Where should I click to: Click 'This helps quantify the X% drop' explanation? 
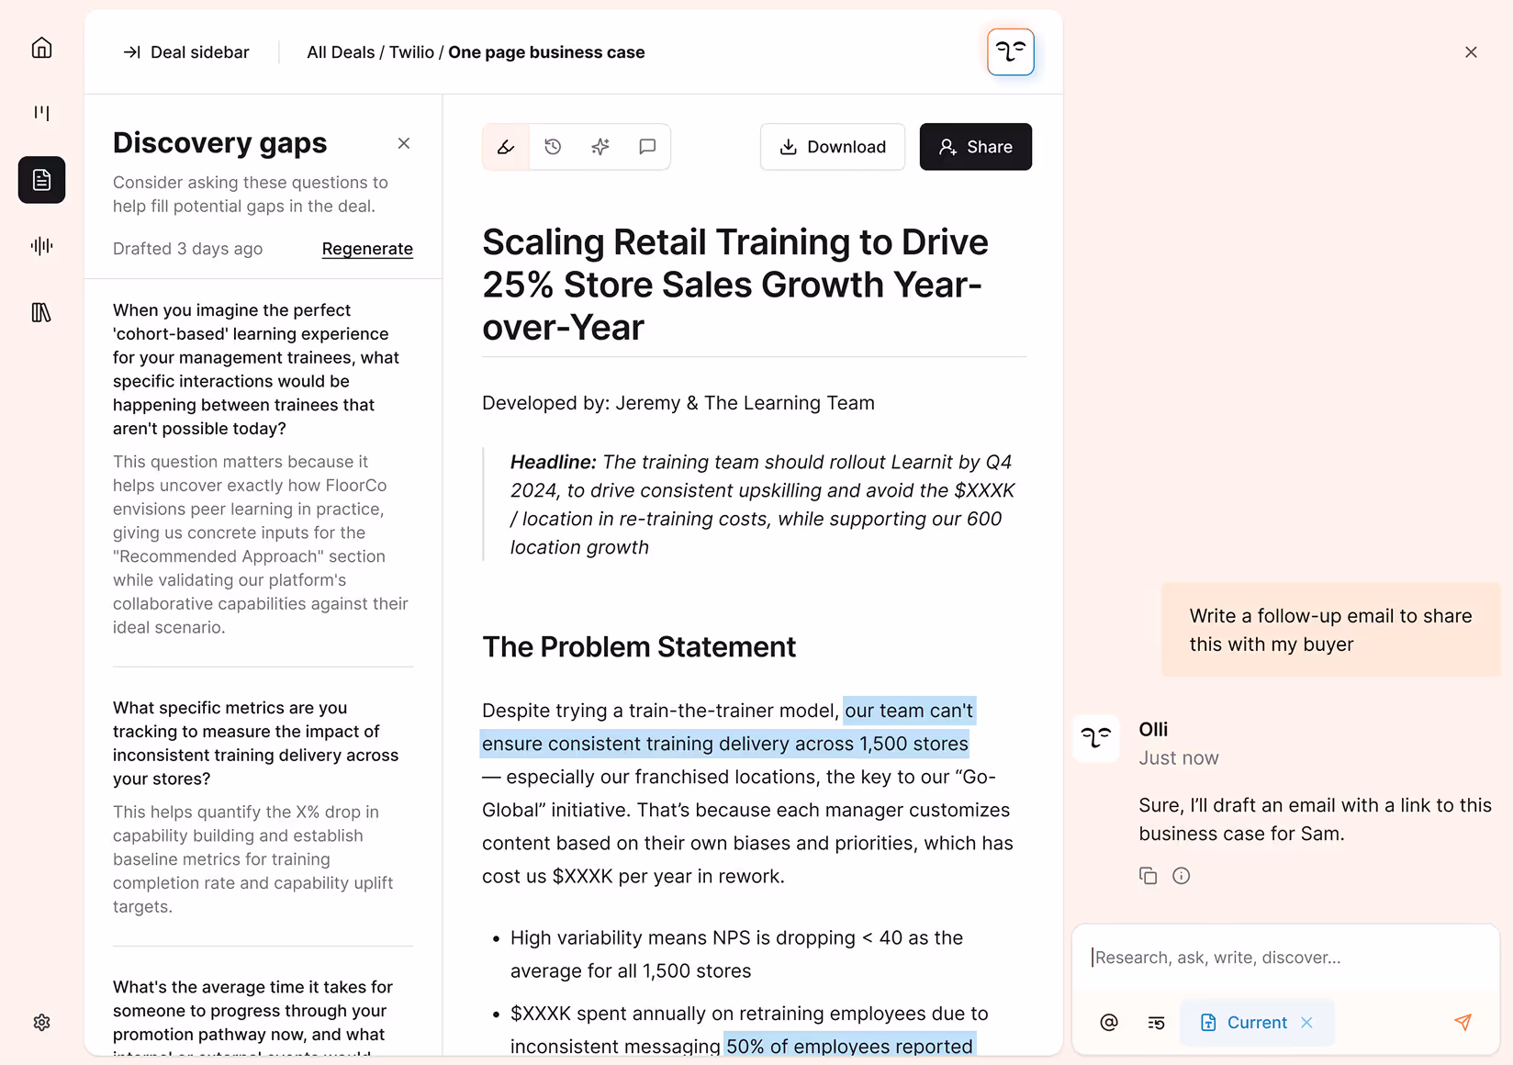[252, 859]
